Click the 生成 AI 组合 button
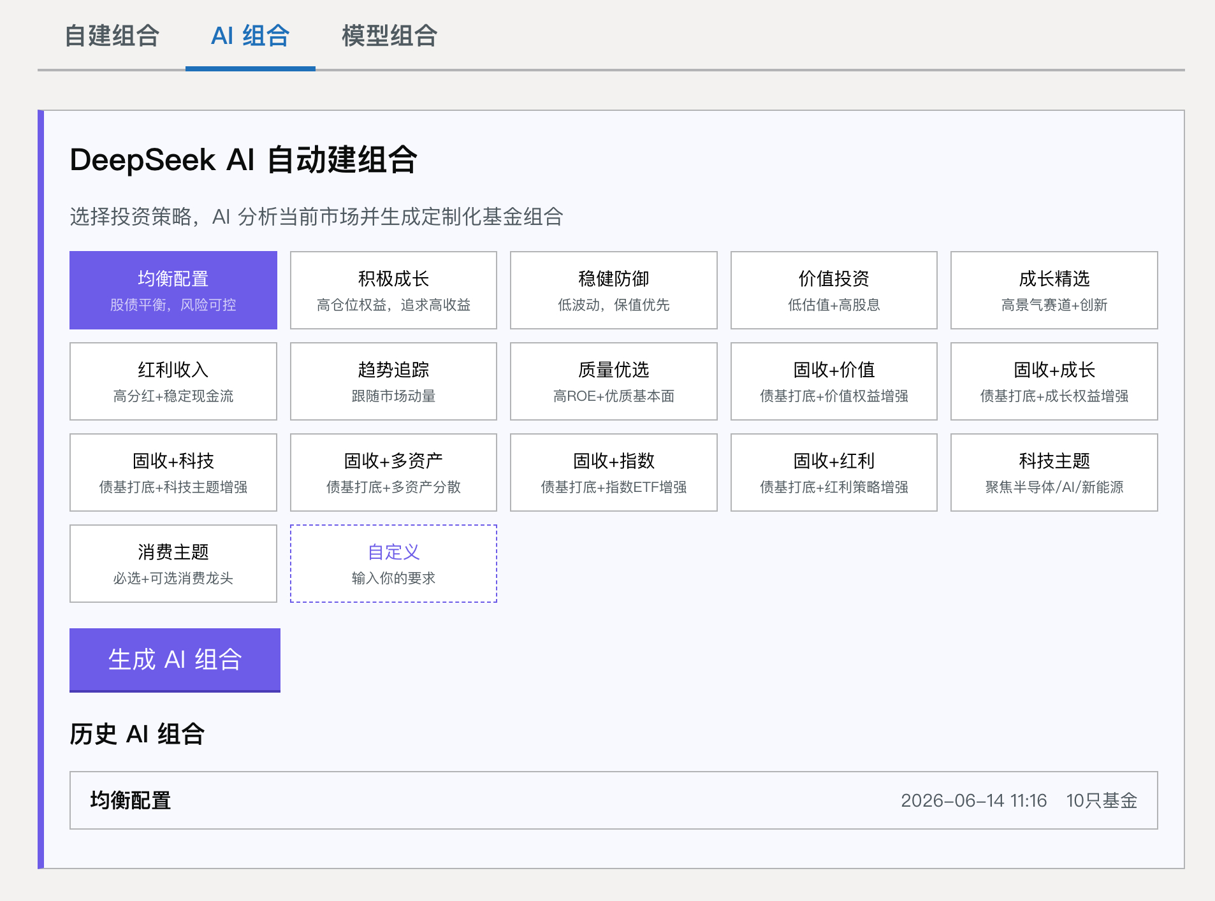 coord(175,660)
